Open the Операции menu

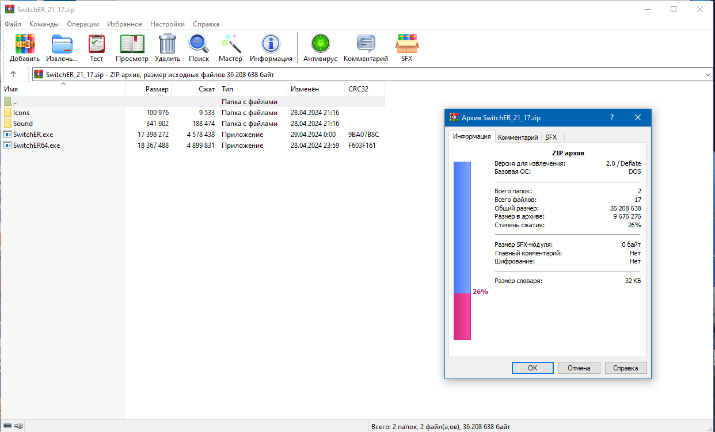click(82, 24)
